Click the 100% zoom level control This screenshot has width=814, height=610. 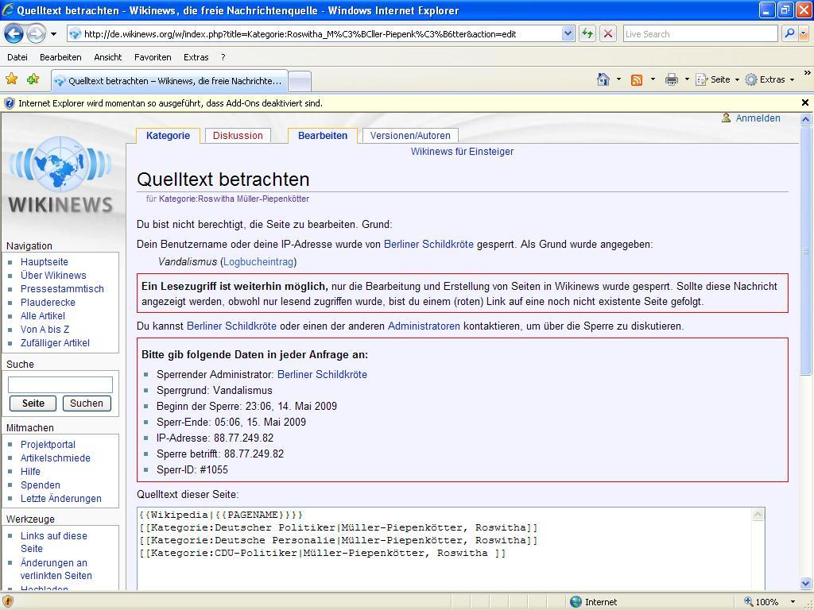pyautogui.click(x=762, y=602)
